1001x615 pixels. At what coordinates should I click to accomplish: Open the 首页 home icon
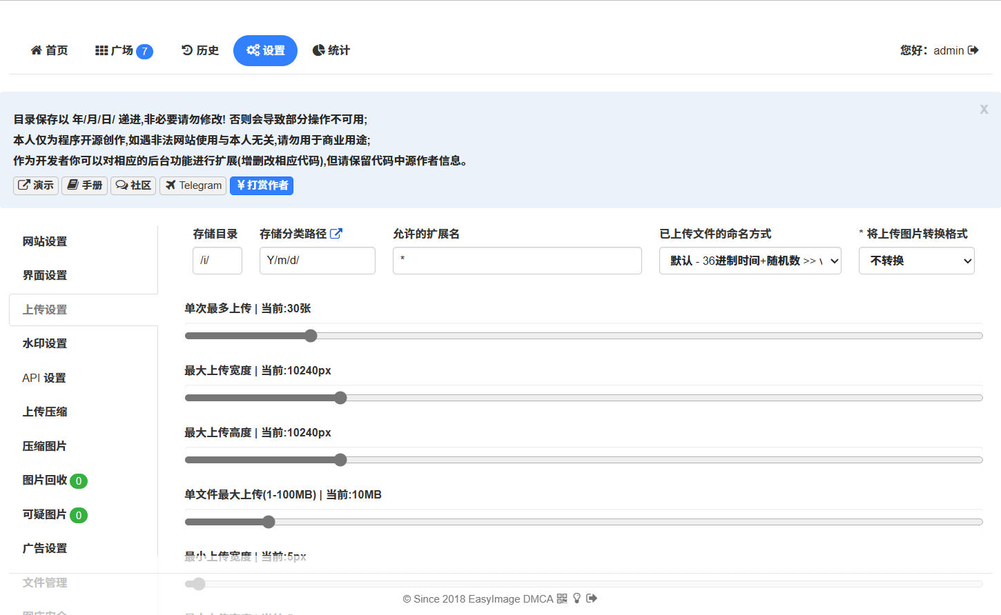pyautogui.click(x=36, y=50)
